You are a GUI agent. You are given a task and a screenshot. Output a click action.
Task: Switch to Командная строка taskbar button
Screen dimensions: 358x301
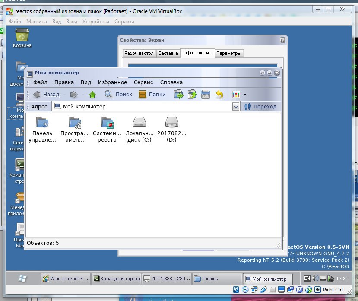[117, 279]
